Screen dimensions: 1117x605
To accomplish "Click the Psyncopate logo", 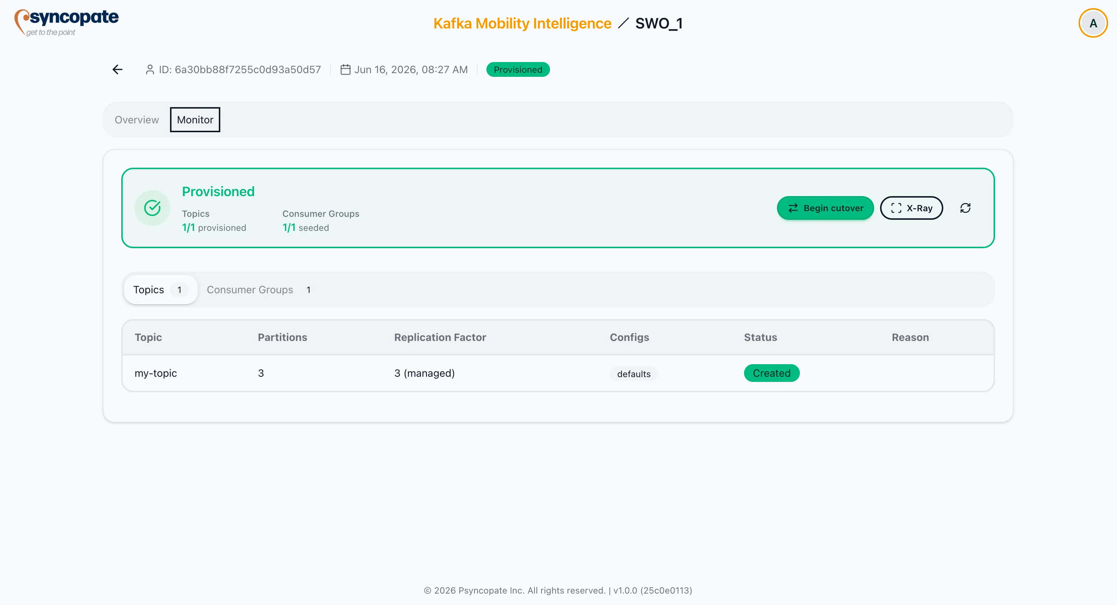I will coord(66,23).
